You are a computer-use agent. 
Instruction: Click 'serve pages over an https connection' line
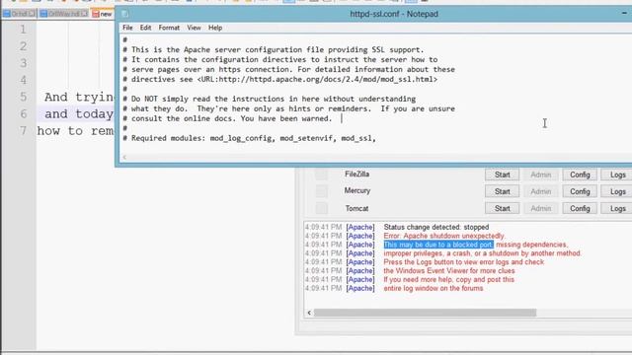coord(288,69)
